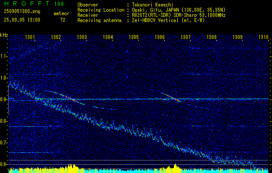Image resolution: width=272 pixels, height=173 pixels.
Task: Click the version number 1.0.0
Action: point(59,3)
